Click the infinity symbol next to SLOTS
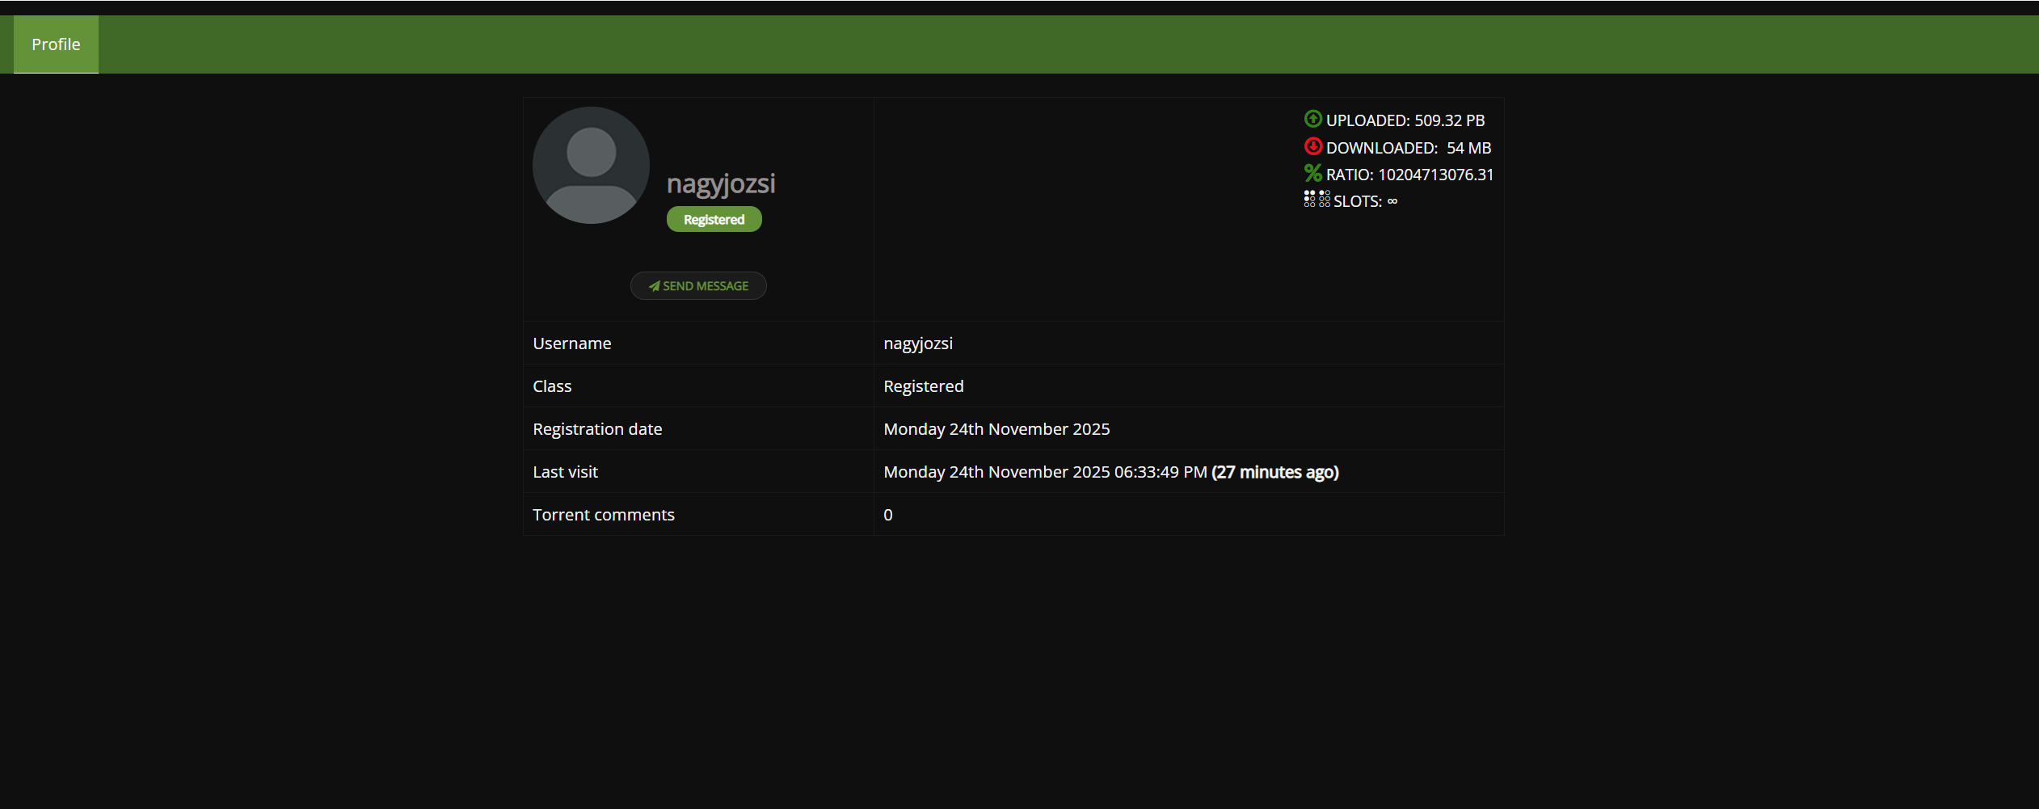 tap(1392, 200)
